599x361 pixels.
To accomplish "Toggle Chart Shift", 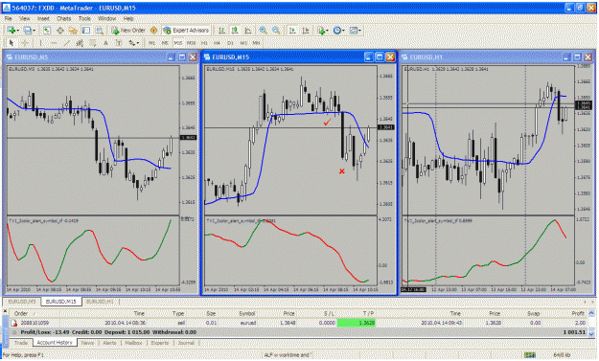I will coord(306,30).
